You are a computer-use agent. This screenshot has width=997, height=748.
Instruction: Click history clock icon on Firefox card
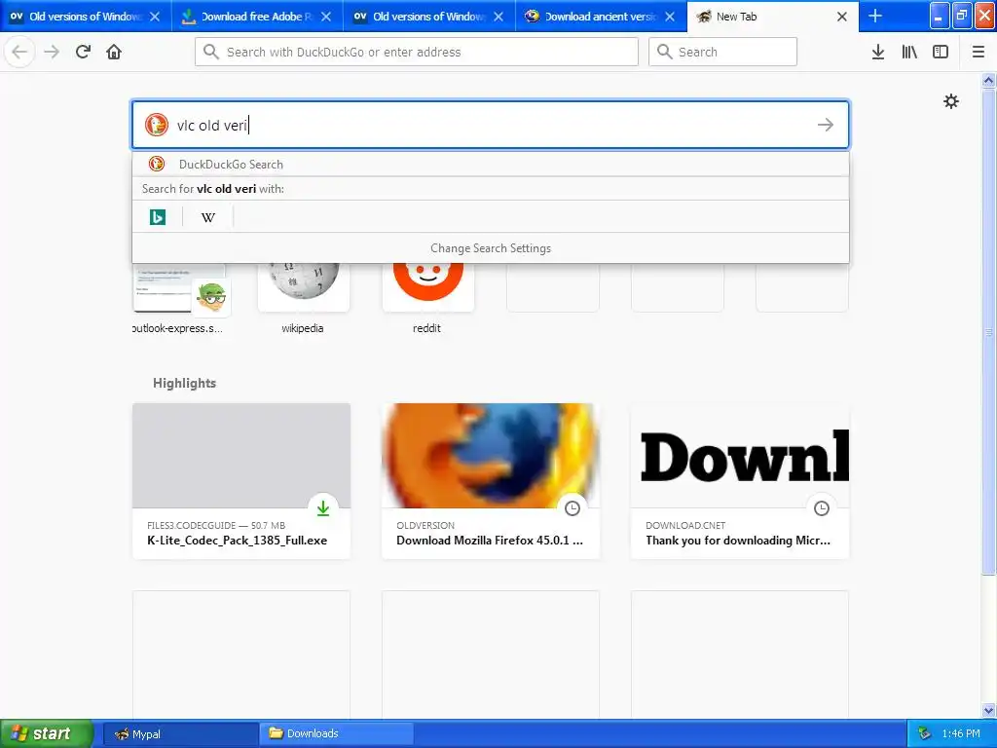[572, 508]
